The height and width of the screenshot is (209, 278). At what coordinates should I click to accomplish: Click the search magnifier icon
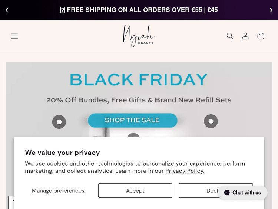point(230,36)
